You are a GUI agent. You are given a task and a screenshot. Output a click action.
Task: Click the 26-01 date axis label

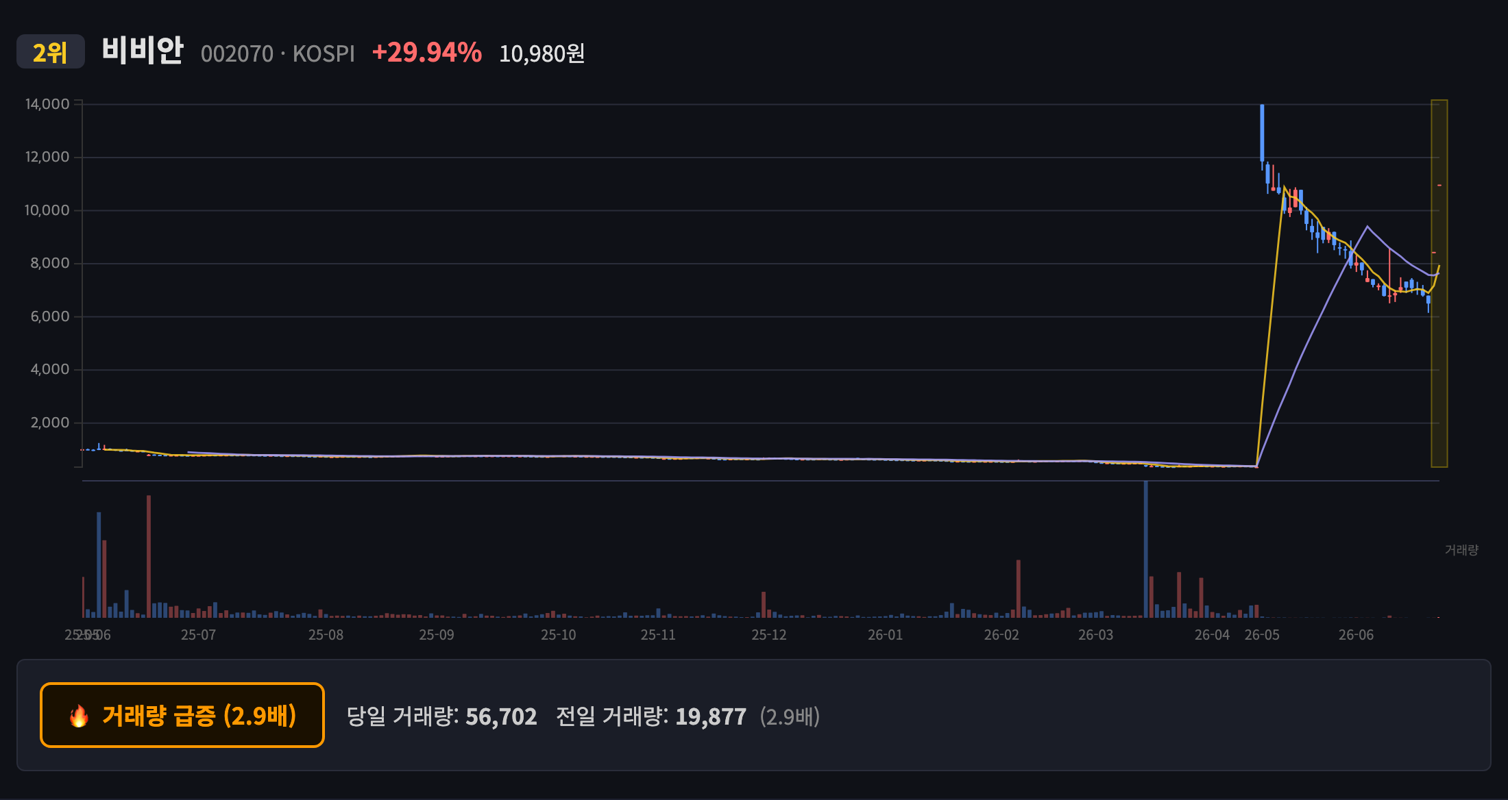[x=886, y=635]
